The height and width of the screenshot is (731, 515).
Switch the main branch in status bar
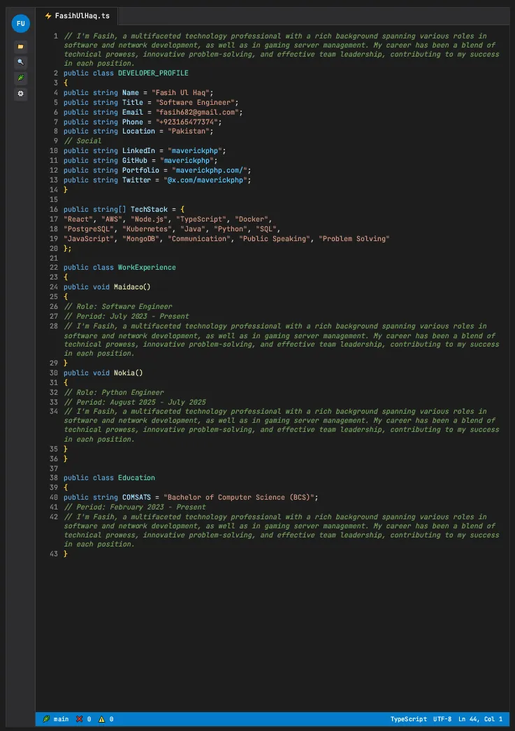[x=56, y=718]
